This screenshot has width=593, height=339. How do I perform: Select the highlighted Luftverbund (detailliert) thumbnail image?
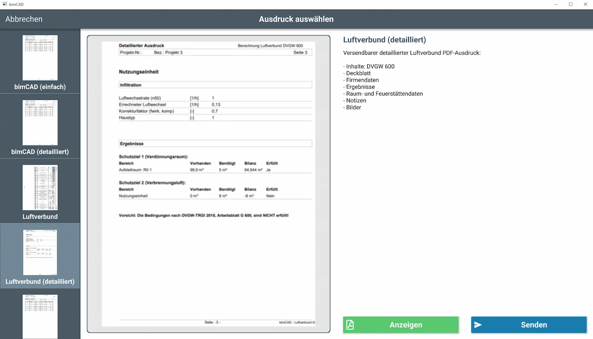40,252
